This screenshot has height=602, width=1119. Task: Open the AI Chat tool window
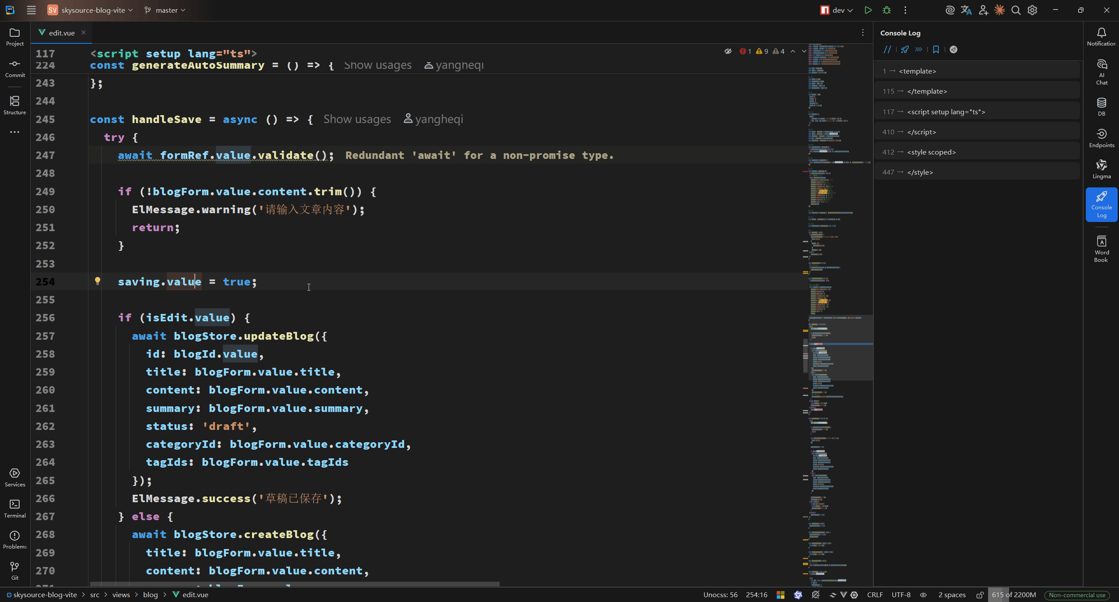(x=1101, y=72)
